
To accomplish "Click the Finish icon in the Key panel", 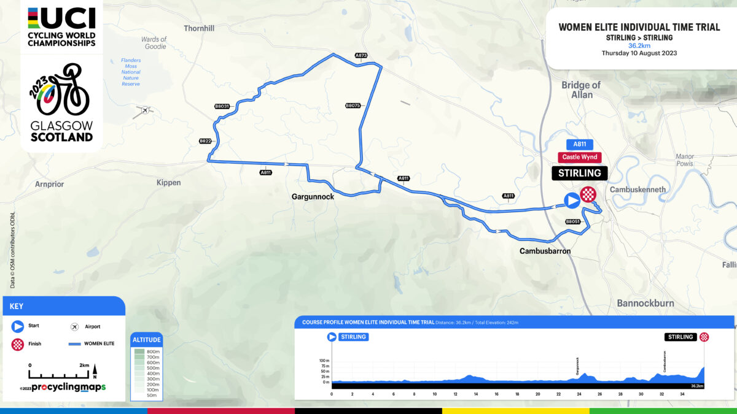I will [x=18, y=344].
